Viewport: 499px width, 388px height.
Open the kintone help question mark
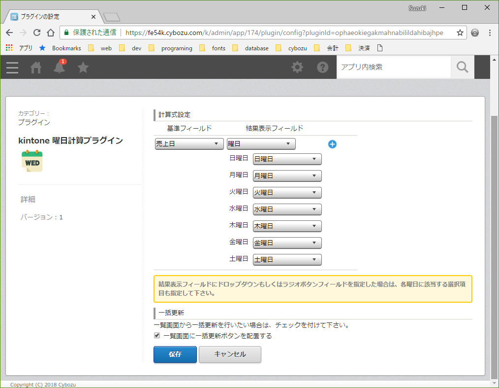322,67
